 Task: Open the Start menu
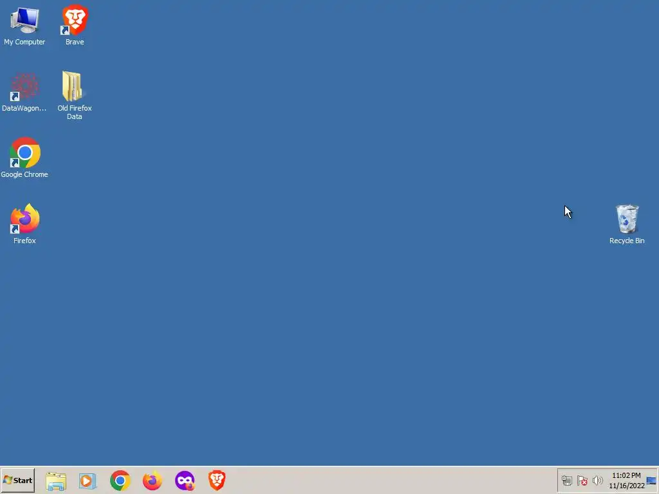pyautogui.click(x=17, y=480)
